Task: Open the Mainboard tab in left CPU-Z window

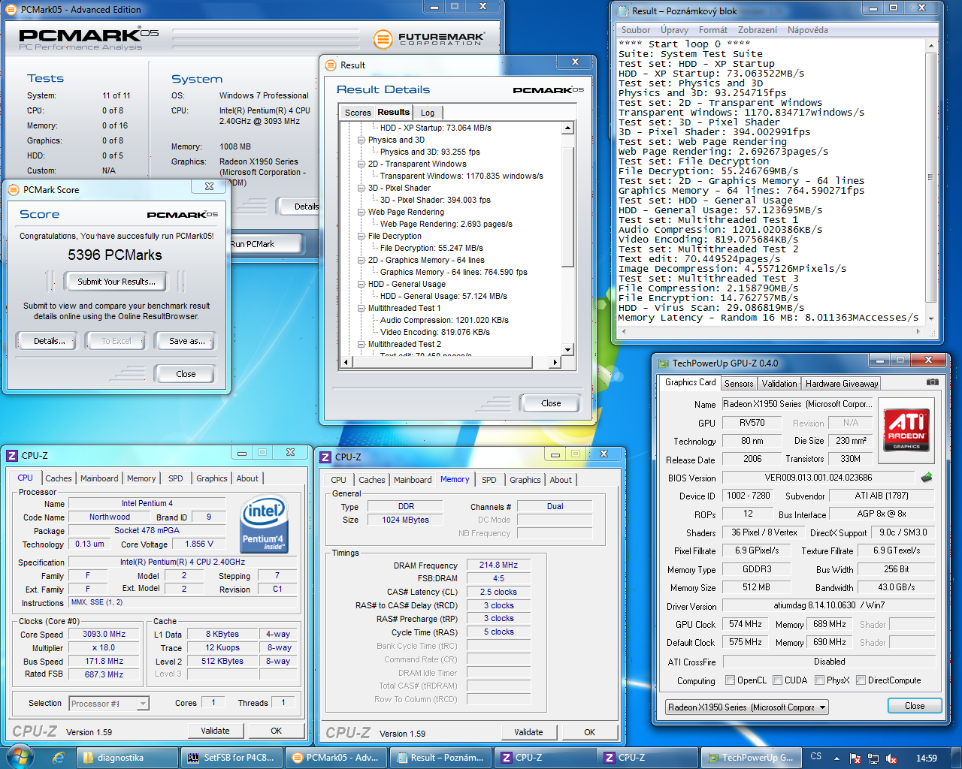Action: pos(99,478)
